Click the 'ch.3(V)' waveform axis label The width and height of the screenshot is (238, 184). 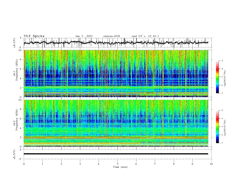14,154
